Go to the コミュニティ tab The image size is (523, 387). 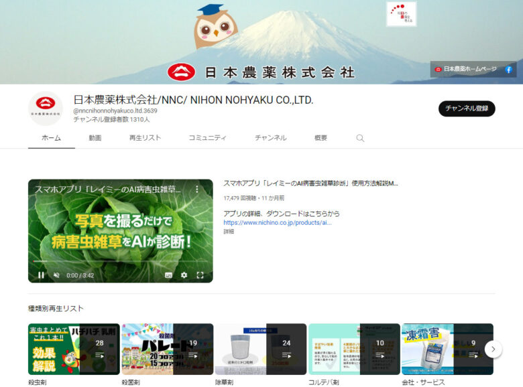(207, 138)
